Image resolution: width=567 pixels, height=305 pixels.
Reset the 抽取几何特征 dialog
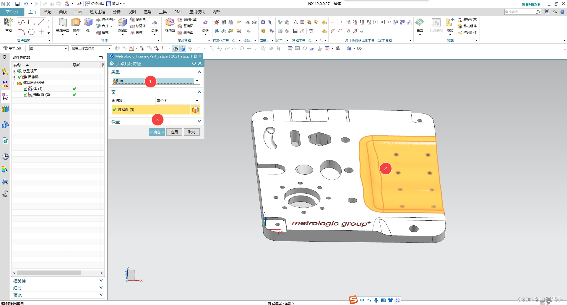tap(194, 63)
